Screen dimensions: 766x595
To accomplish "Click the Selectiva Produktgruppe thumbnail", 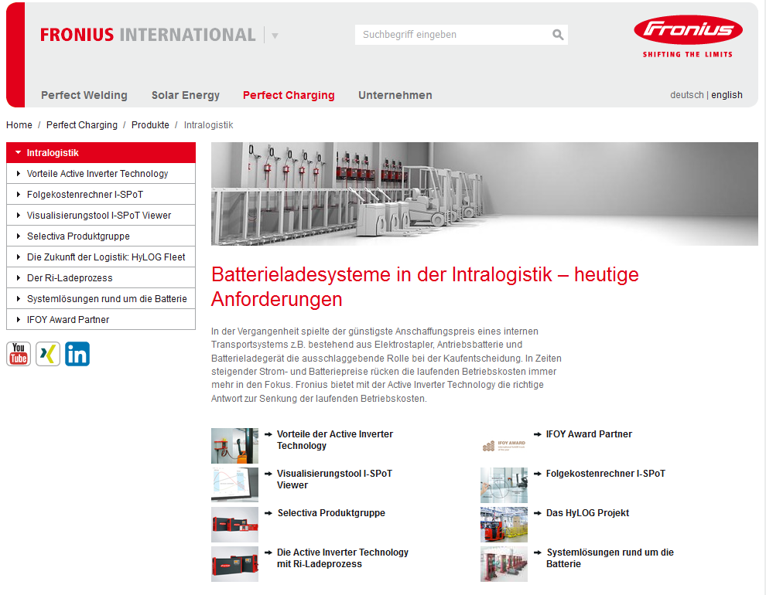I will [234, 525].
